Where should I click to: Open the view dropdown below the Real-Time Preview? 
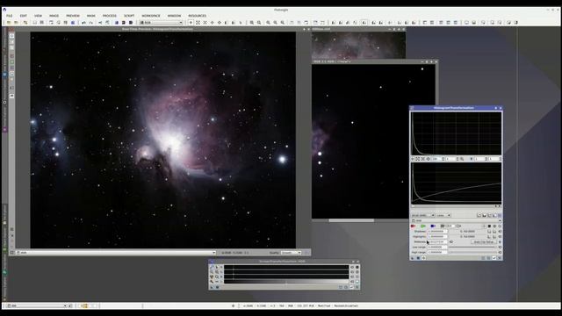(x=116, y=253)
